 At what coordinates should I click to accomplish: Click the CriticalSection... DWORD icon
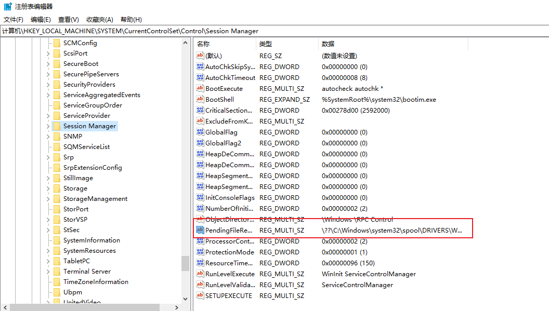click(200, 110)
